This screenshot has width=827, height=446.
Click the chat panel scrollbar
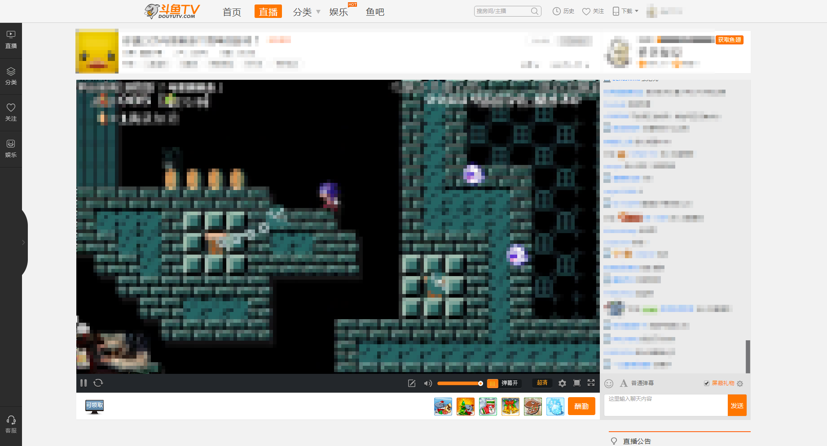(x=748, y=356)
